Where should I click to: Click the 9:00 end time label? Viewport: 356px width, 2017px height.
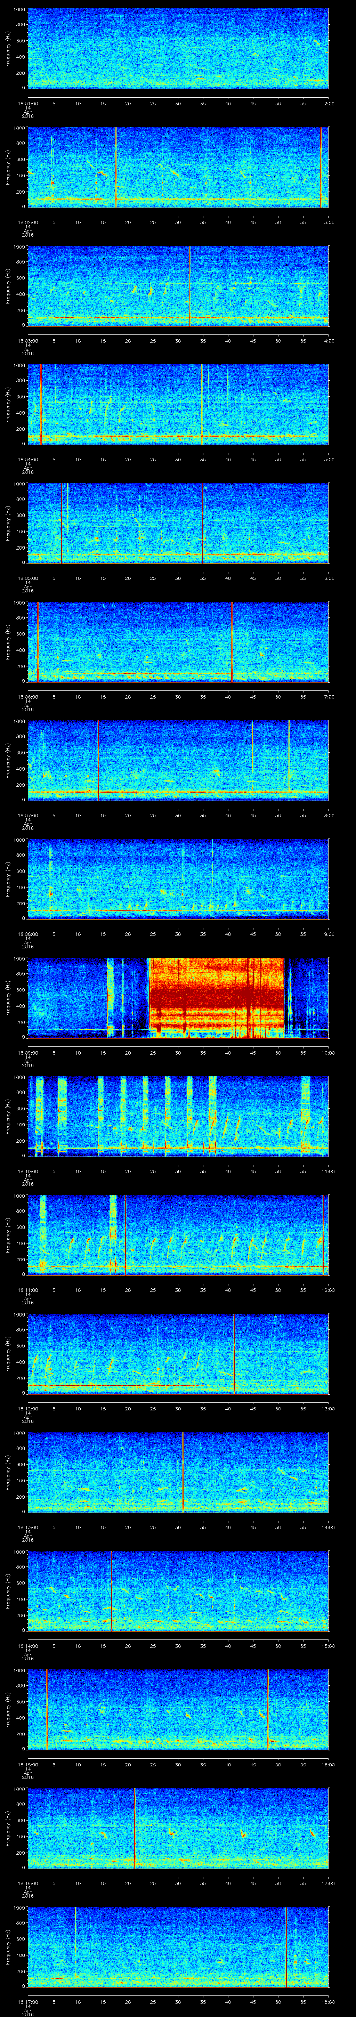pyautogui.click(x=329, y=934)
